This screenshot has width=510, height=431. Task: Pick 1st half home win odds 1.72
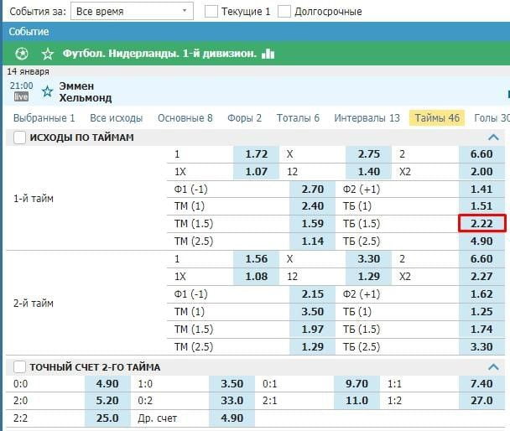click(257, 154)
